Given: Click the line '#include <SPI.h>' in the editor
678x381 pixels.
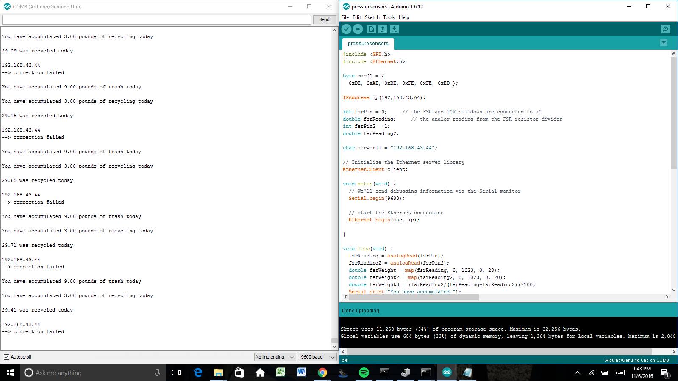Looking at the screenshot, I should tap(367, 54).
